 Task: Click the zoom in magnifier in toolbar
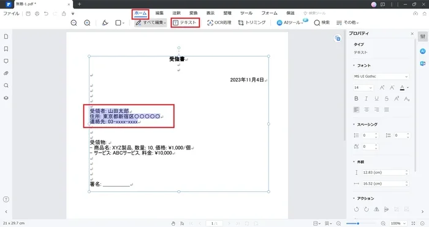point(87,23)
